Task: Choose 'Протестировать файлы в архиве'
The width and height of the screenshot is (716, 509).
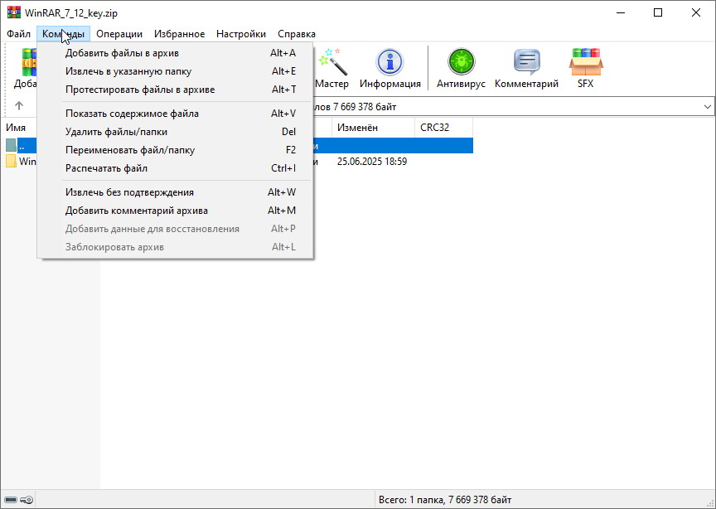Action: 176,90
